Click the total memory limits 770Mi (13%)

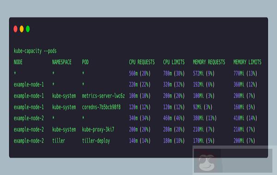pyautogui.click(x=246, y=73)
